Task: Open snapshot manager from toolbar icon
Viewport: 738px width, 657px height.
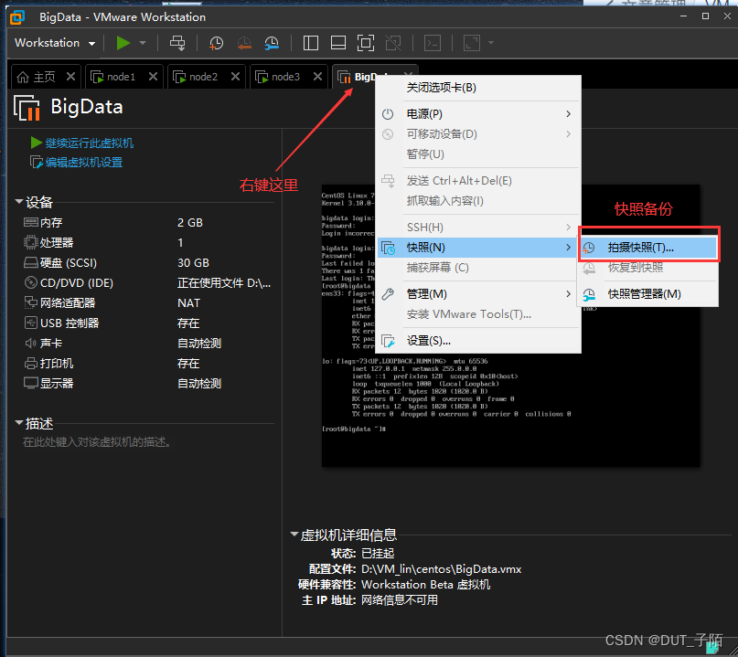Action: [272, 43]
